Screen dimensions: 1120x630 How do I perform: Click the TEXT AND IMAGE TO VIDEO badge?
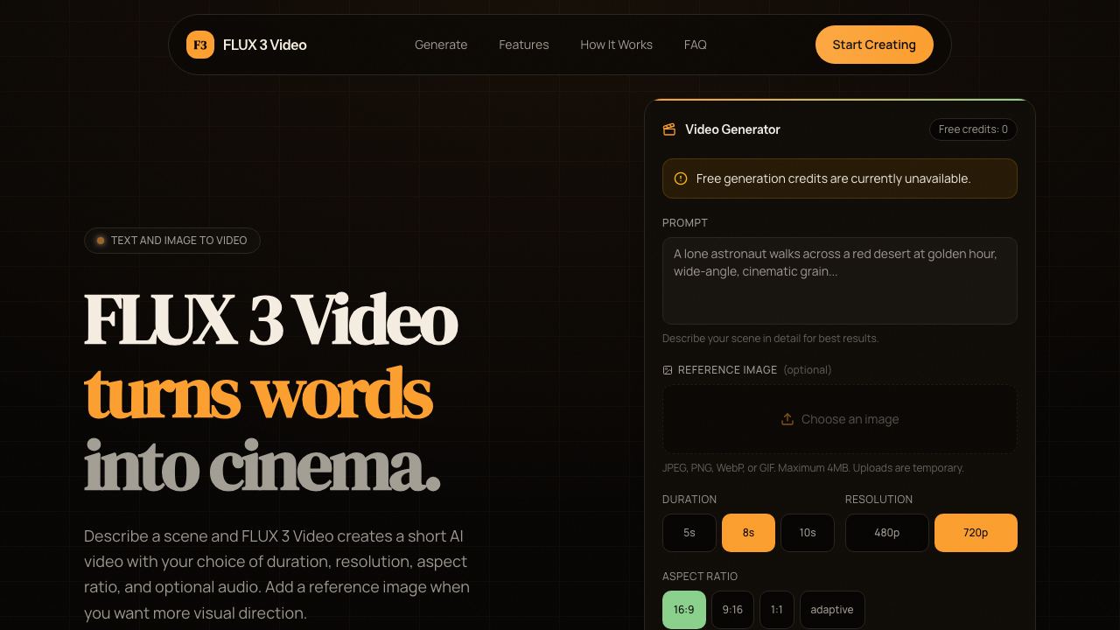[172, 241]
